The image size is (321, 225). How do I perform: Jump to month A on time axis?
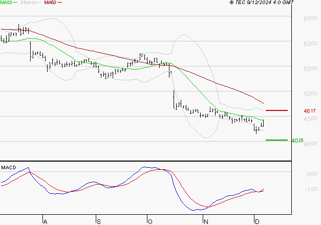tap(45, 221)
